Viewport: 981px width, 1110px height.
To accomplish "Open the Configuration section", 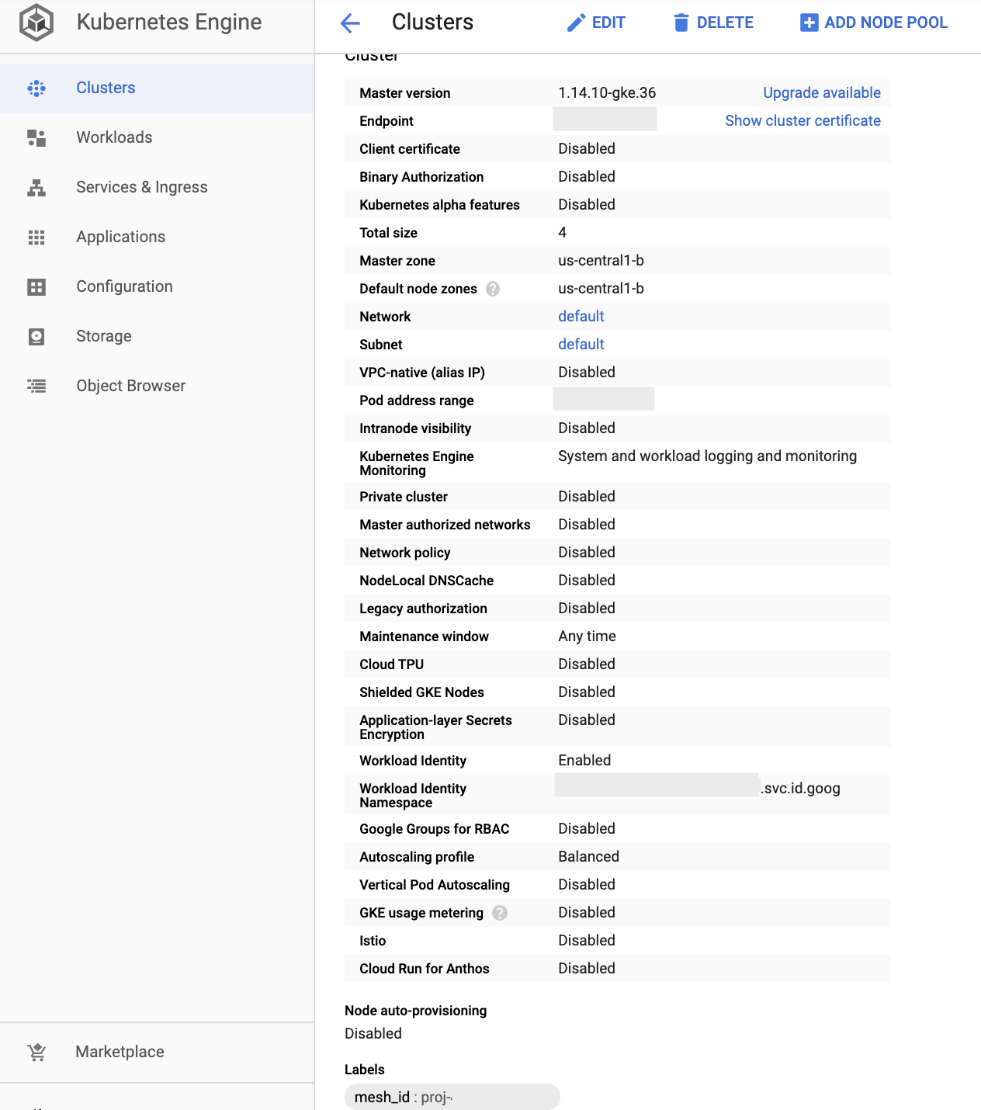I will (x=157, y=286).
